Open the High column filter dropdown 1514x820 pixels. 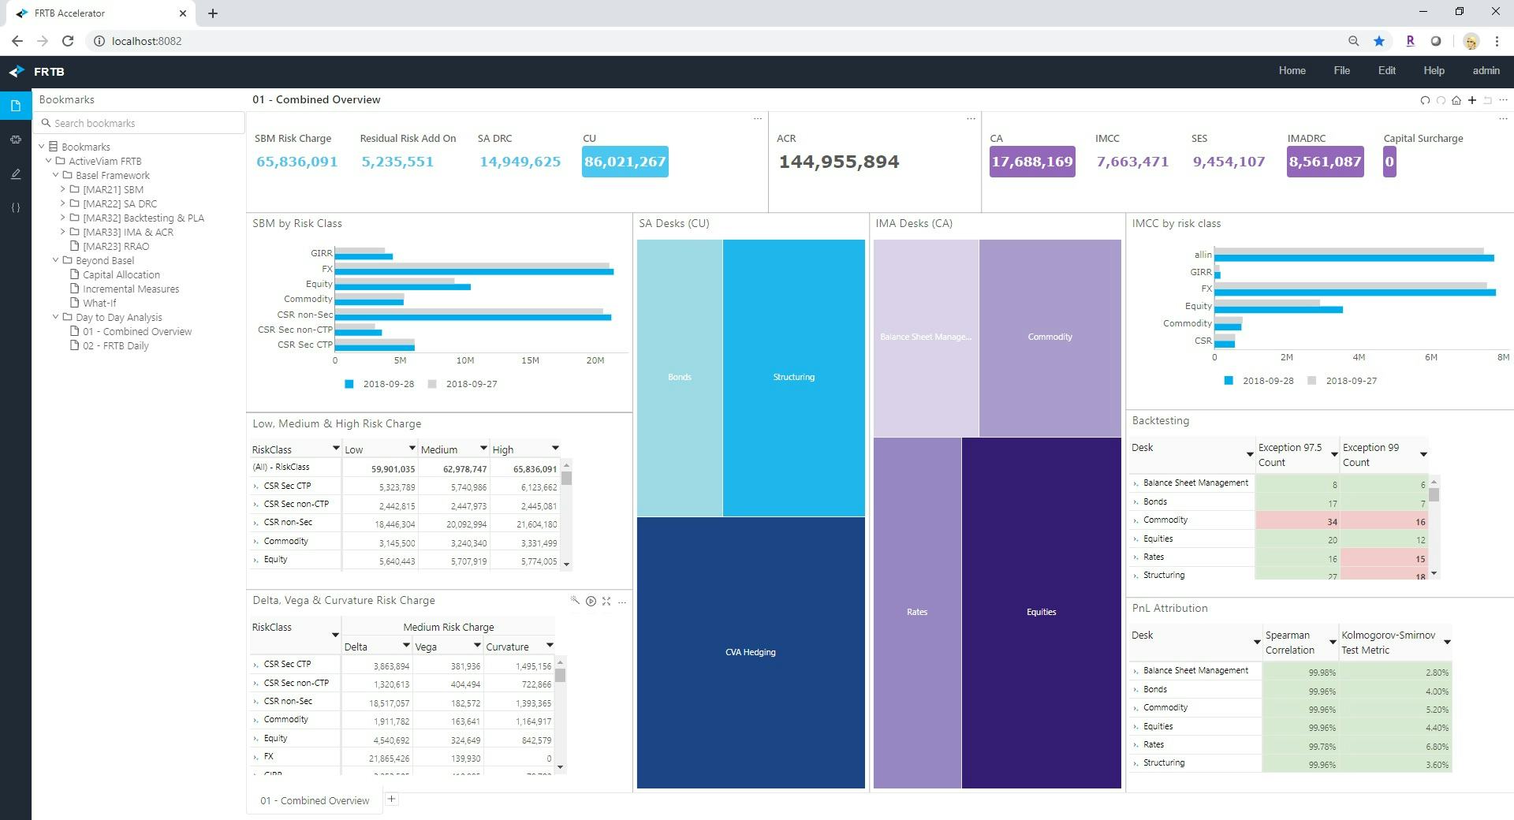(556, 448)
